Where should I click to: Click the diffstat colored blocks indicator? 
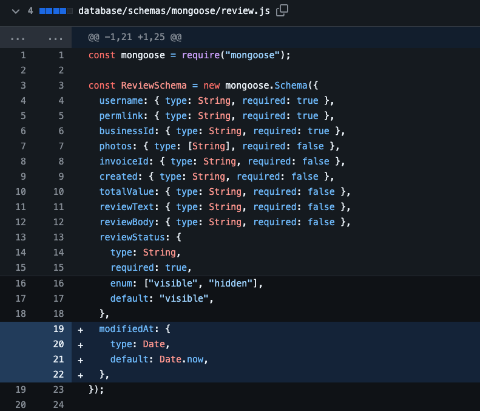tap(56, 12)
